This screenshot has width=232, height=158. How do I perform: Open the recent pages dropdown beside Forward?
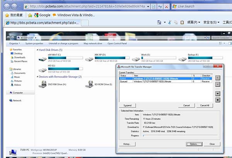[20, 7]
